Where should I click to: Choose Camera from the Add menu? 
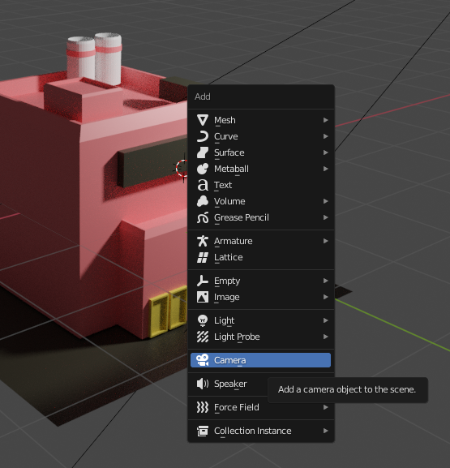pyautogui.click(x=260, y=360)
